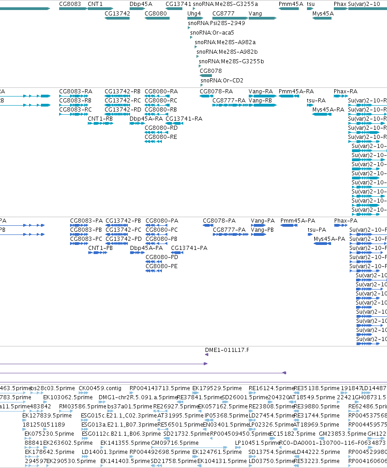Image resolution: width=387 pixels, height=468 pixels.
Task: Click snoRNA:Me28S-A982a label
Action: [225, 42]
